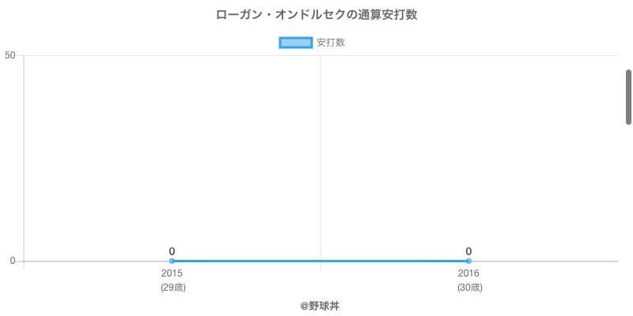Select the 2016 x-axis label
The height and width of the screenshot is (316, 633).
[468, 273]
